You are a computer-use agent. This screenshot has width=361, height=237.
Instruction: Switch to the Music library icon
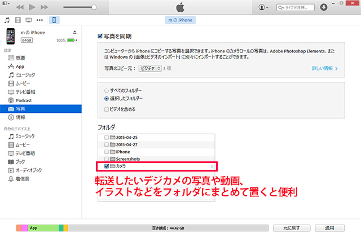[7, 20]
